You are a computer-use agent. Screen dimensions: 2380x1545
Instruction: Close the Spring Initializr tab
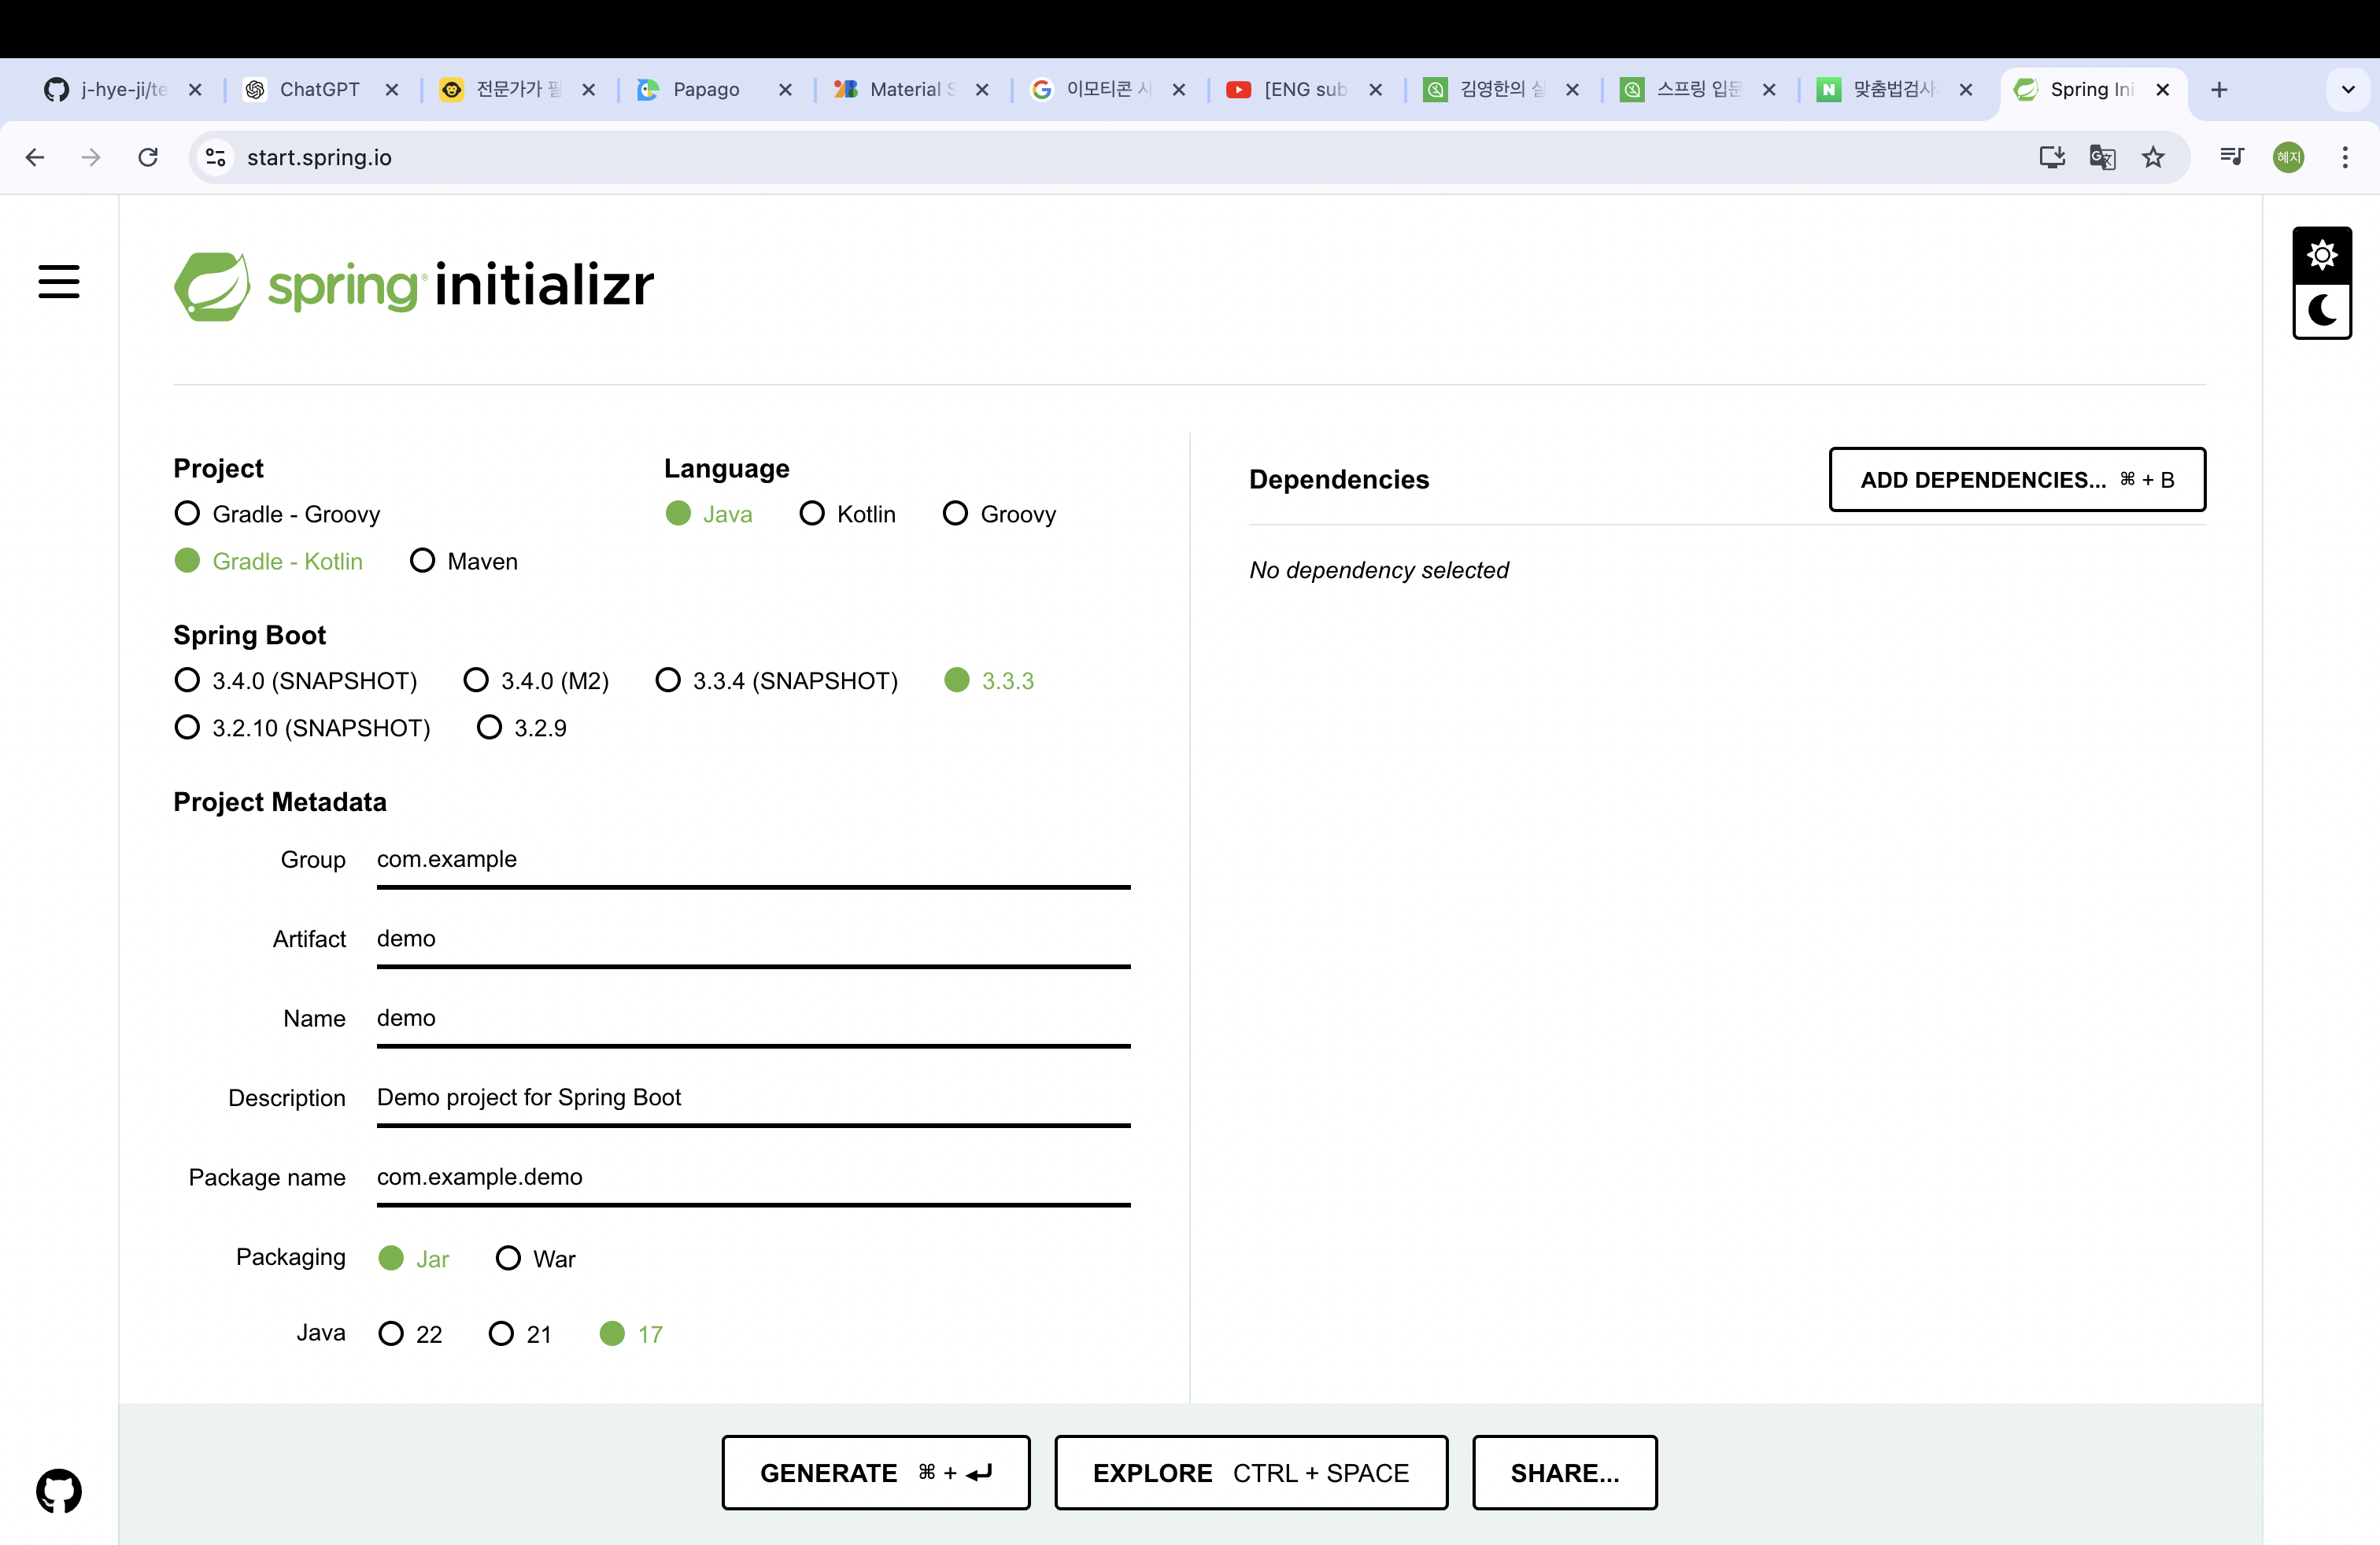pyautogui.click(x=2162, y=90)
